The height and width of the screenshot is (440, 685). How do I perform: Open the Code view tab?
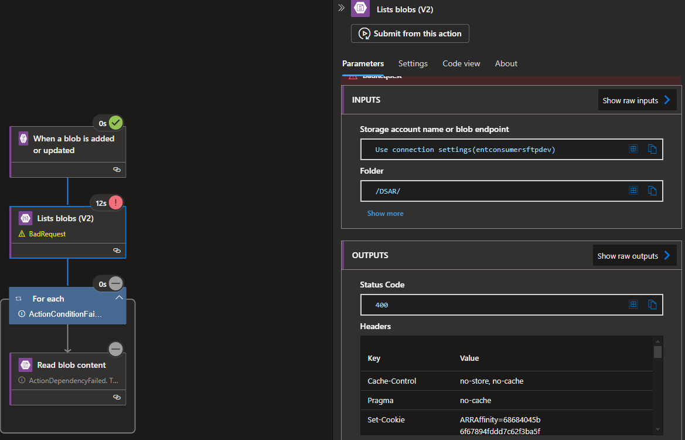(461, 63)
